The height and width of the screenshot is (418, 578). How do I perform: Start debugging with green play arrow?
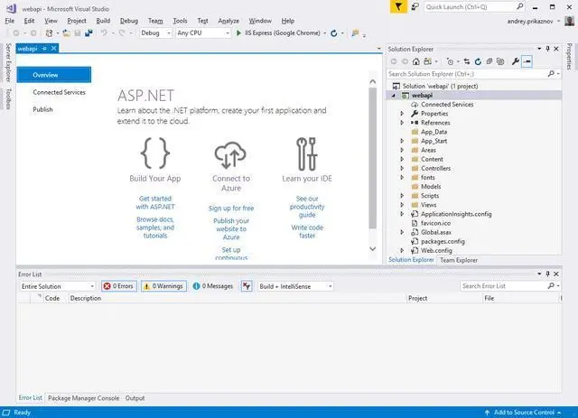coord(238,33)
